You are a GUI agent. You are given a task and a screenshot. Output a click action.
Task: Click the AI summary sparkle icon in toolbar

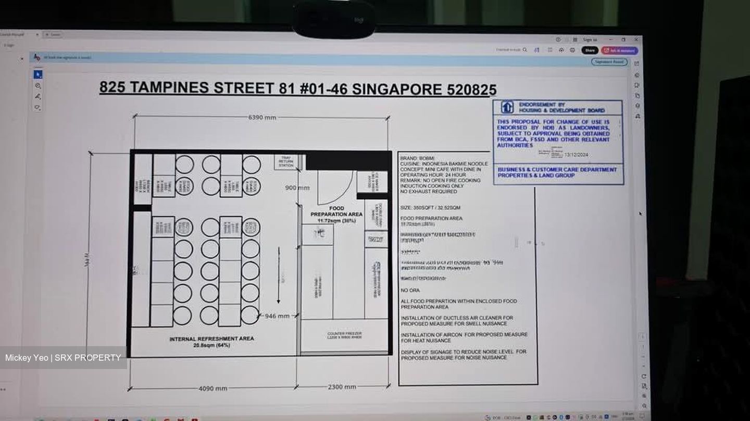tap(536, 50)
